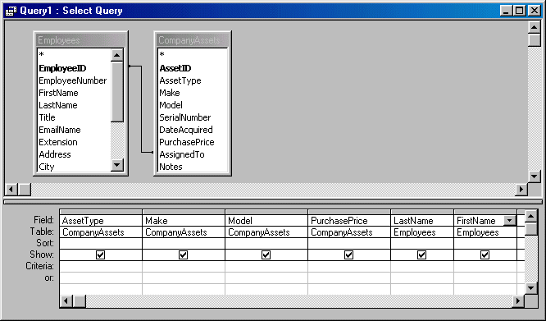Image resolution: width=546 pixels, height=321 pixels.
Task: Select asterisk in Employees field list
Action: point(42,55)
